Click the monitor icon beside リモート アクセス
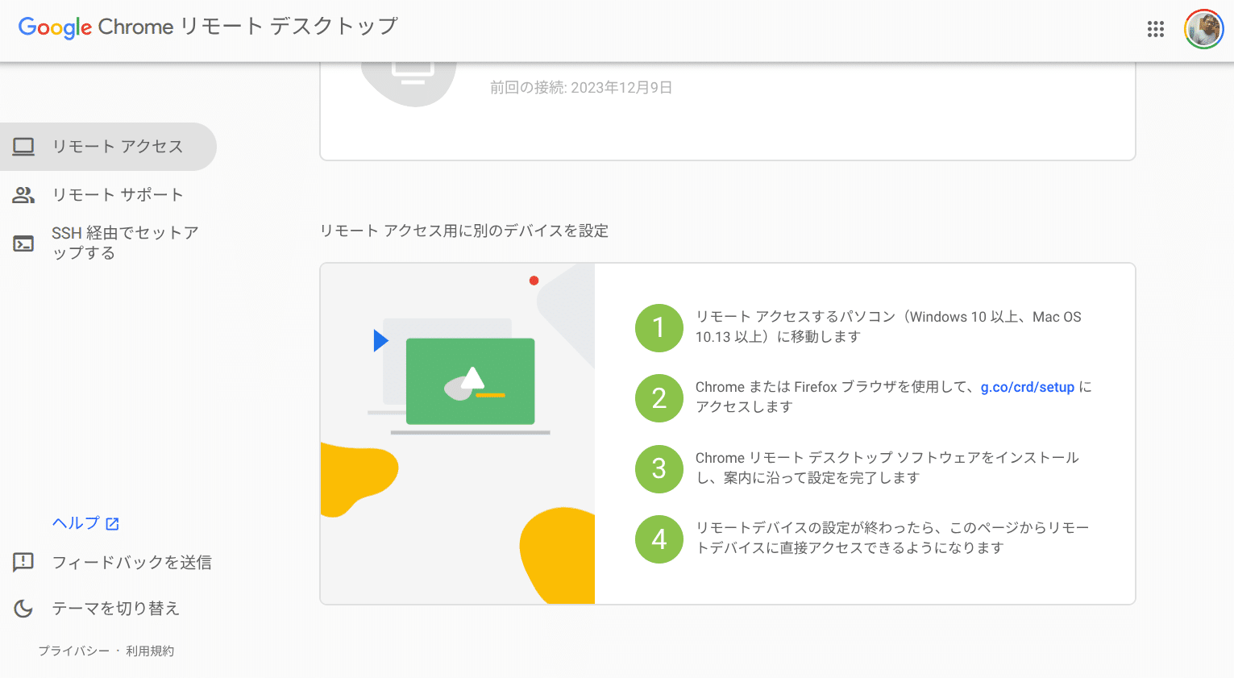Image resolution: width=1234 pixels, height=678 pixels. point(23,146)
